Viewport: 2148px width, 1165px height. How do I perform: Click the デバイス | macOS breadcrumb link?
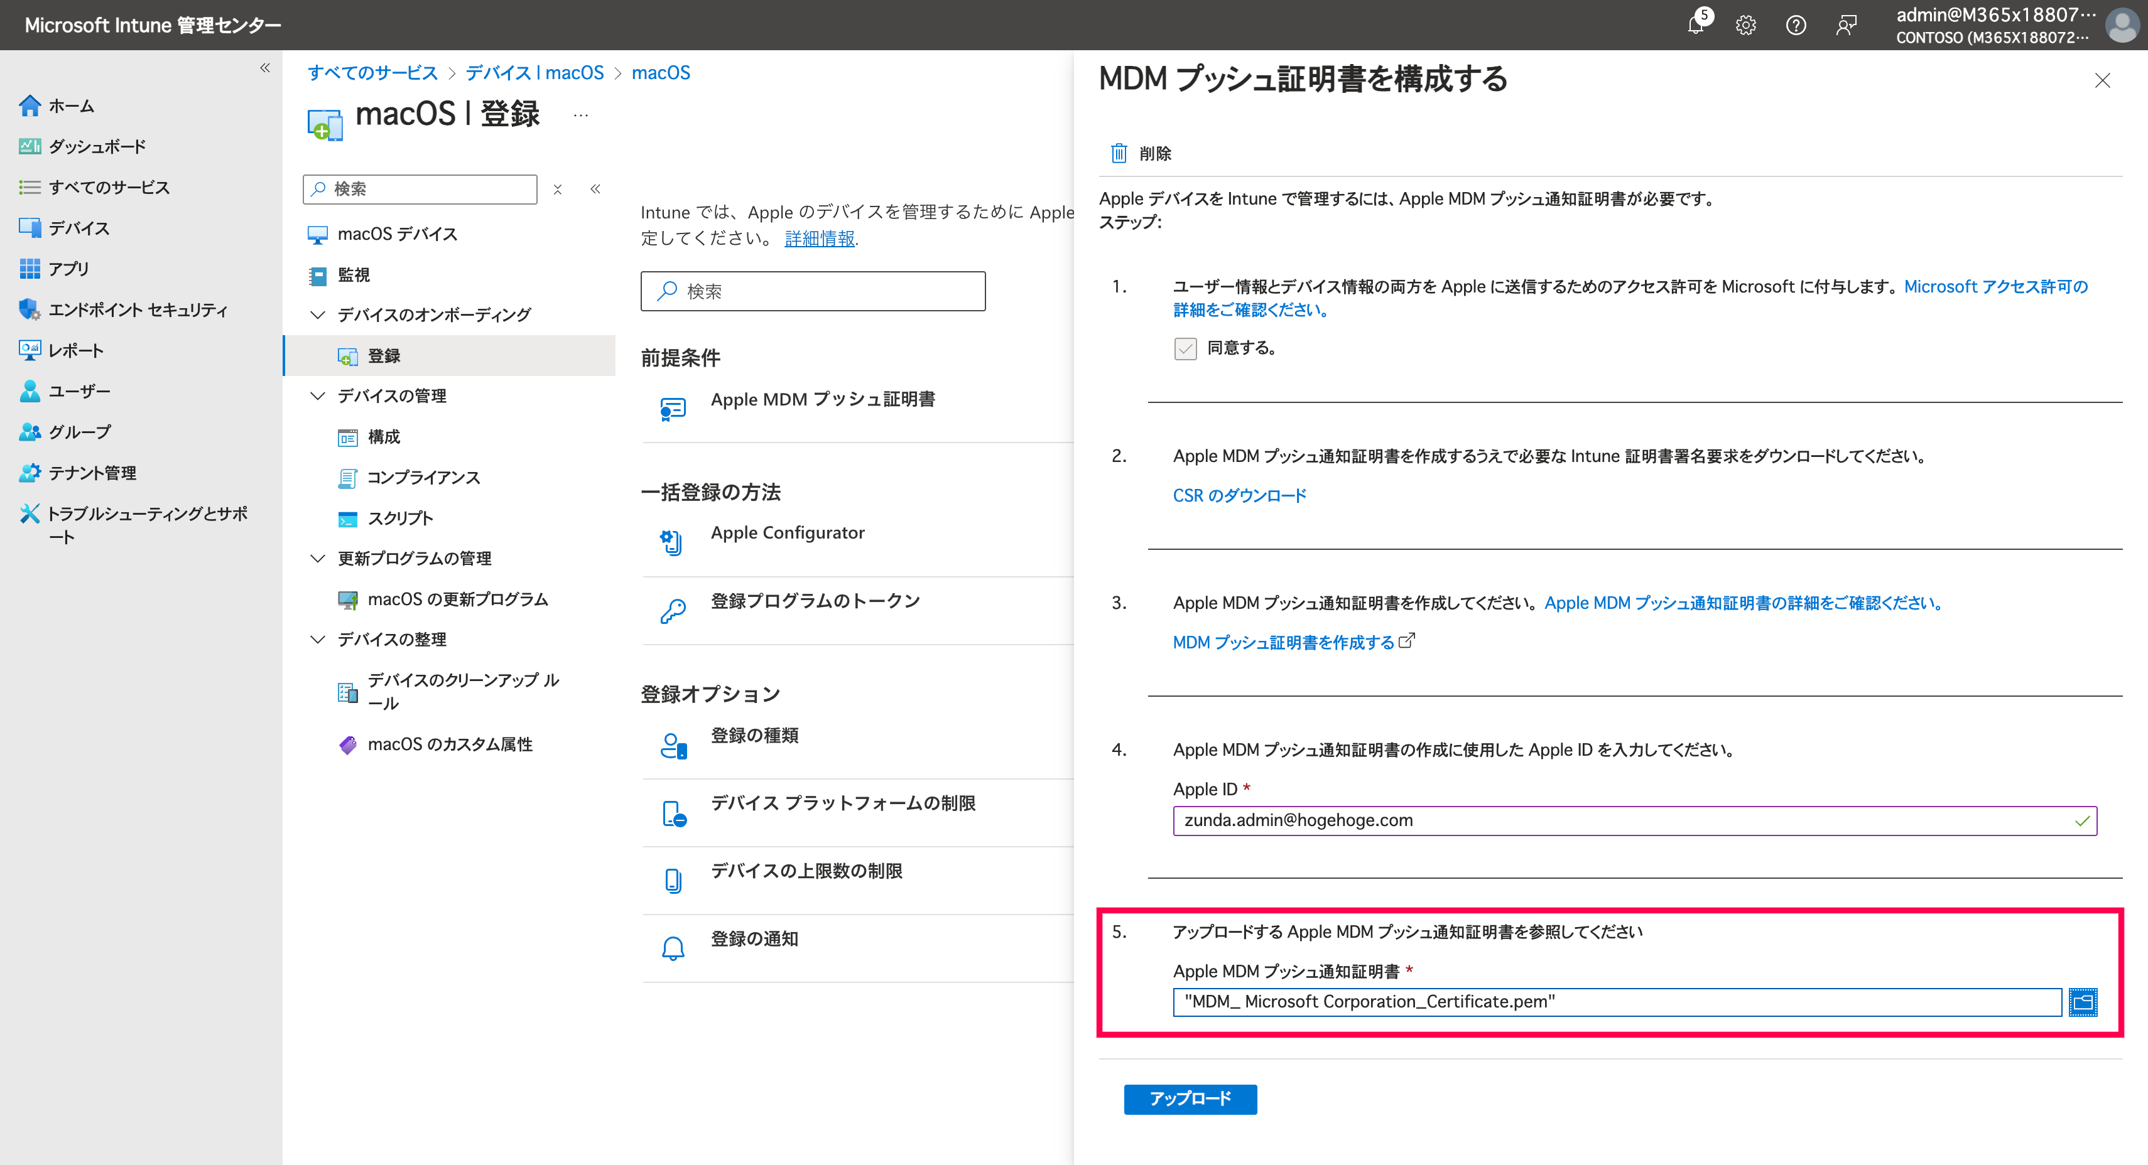coord(534,73)
